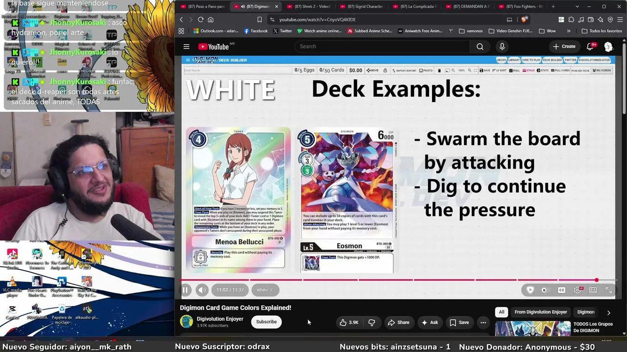The width and height of the screenshot is (627, 352).
Task: Go to the YouTube home logo
Action: [214, 46]
